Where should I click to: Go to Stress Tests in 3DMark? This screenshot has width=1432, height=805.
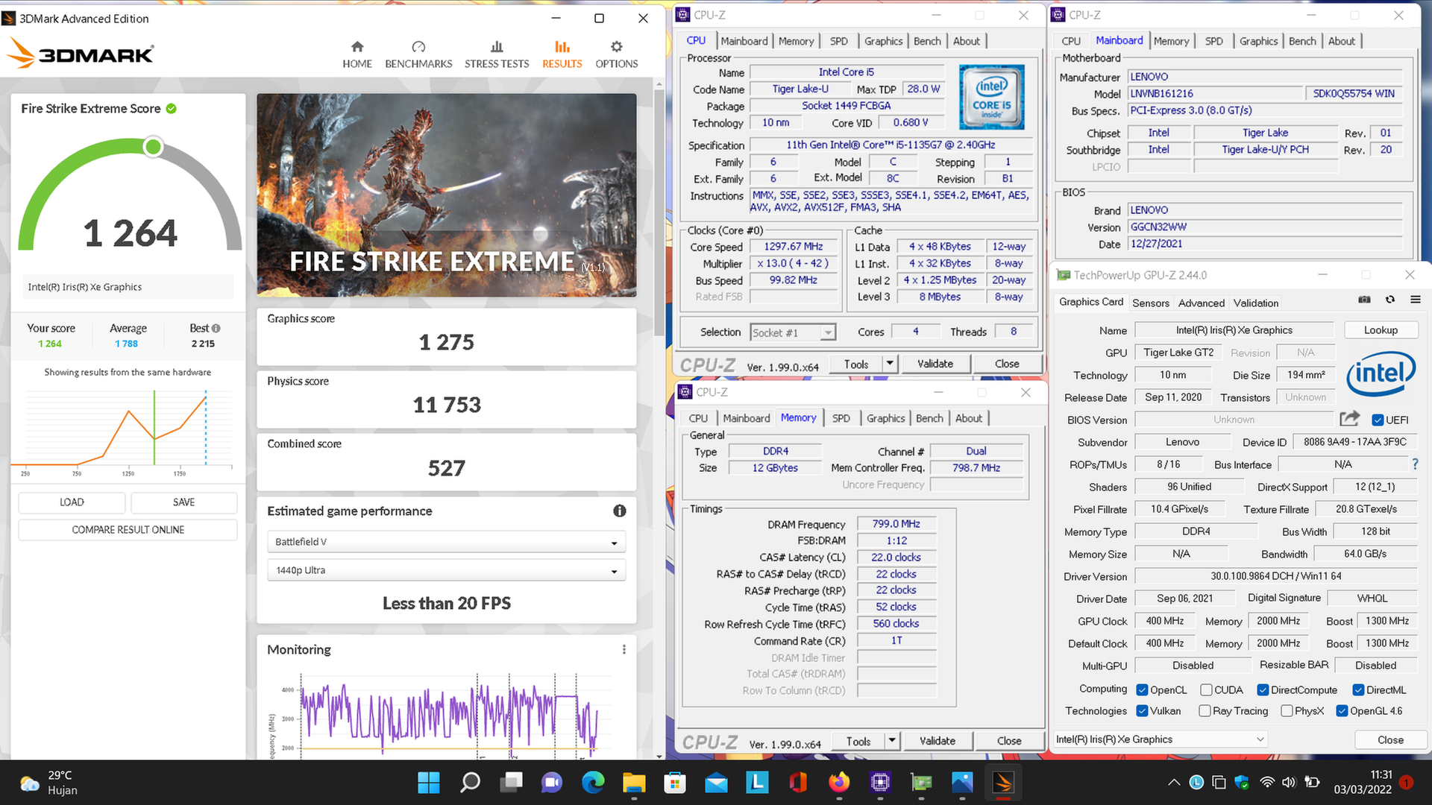pyautogui.click(x=497, y=54)
